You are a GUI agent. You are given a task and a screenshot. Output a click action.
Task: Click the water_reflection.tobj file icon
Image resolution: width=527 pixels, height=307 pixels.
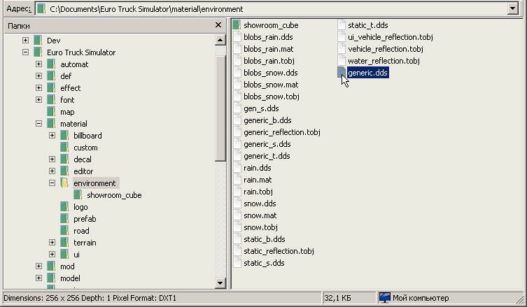click(342, 60)
